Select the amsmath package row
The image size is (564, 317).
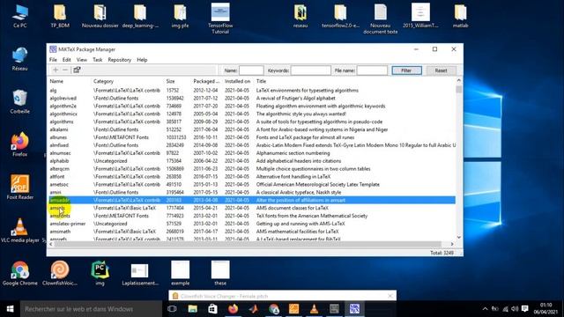click(x=252, y=232)
